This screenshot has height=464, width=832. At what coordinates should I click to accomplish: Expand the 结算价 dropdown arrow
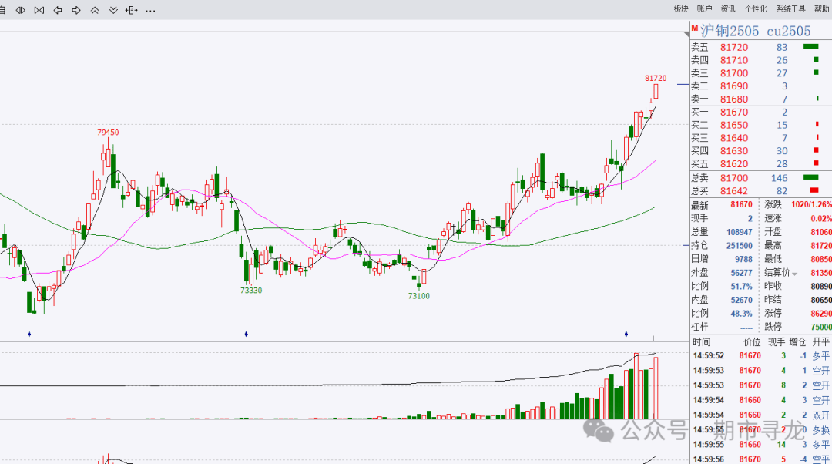coord(794,274)
